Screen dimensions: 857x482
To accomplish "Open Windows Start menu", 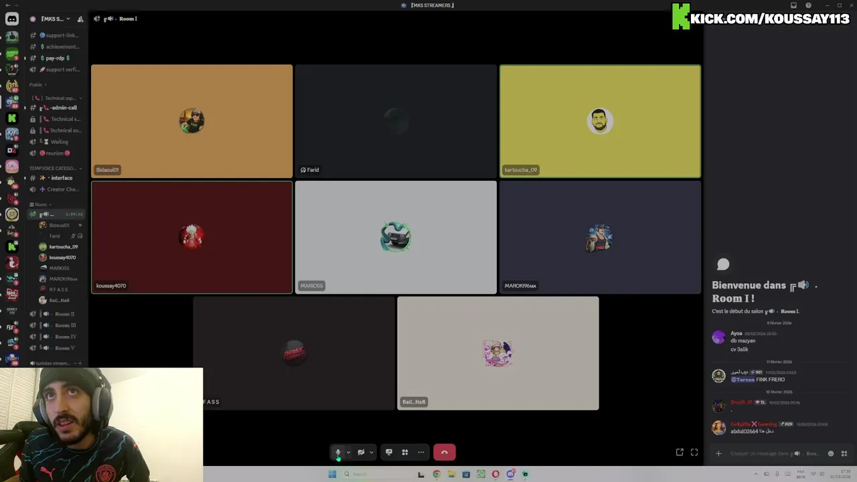I will click(x=332, y=474).
